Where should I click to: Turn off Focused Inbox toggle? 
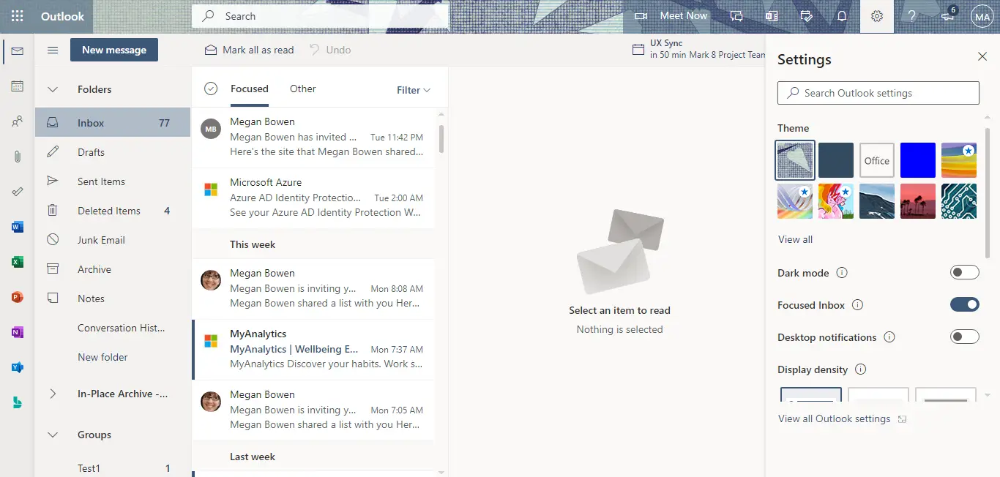(x=965, y=304)
